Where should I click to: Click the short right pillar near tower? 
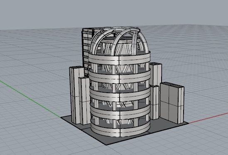154,103
